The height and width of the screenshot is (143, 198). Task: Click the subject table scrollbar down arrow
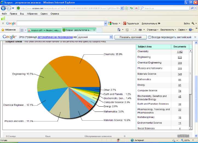[190, 128]
